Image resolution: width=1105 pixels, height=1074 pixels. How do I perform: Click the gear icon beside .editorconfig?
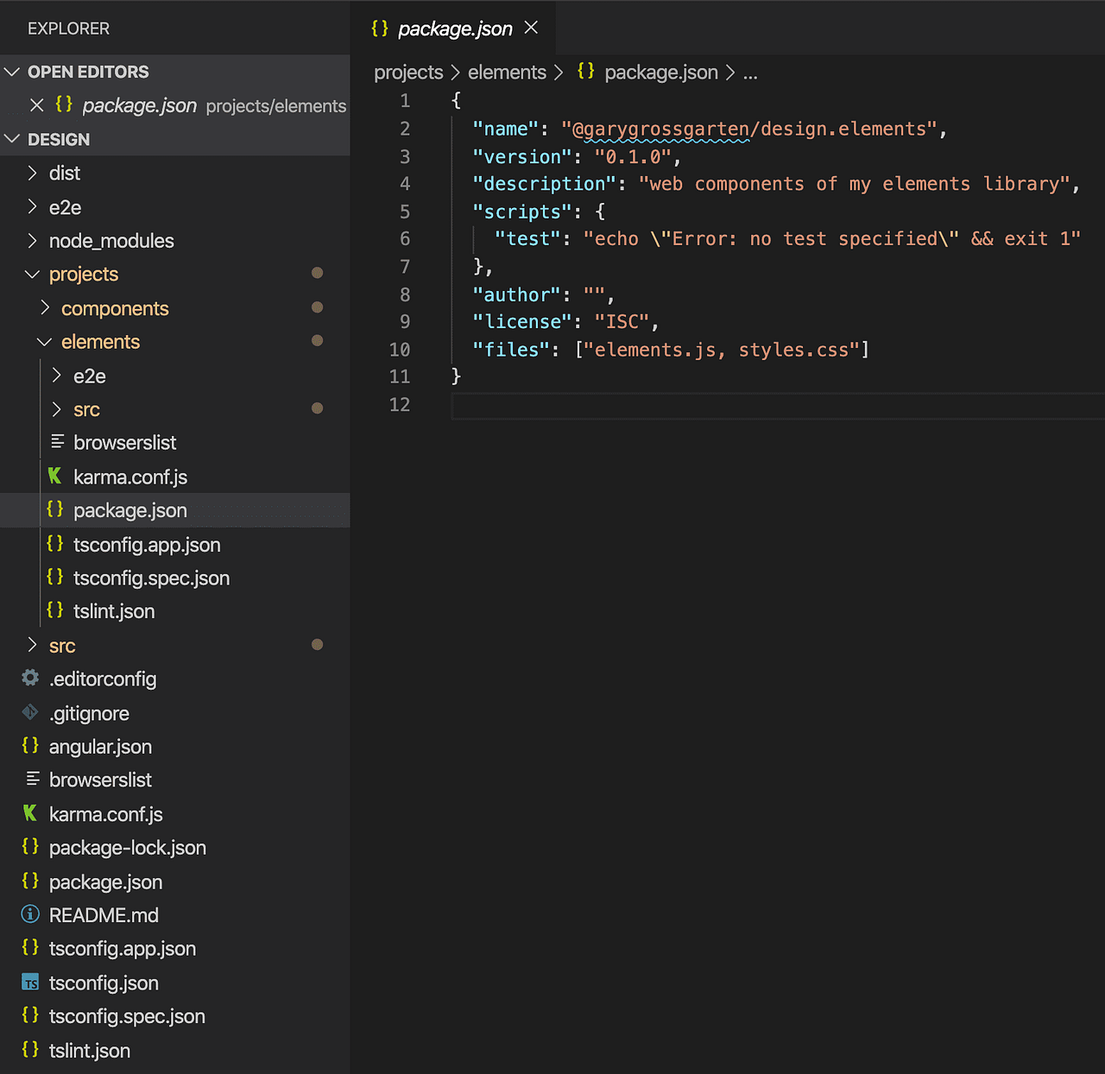point(30,679)
